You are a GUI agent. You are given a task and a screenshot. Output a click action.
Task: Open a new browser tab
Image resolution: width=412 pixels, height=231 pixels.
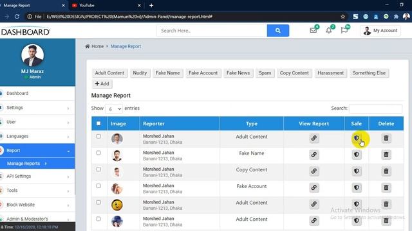click(151, 5)
